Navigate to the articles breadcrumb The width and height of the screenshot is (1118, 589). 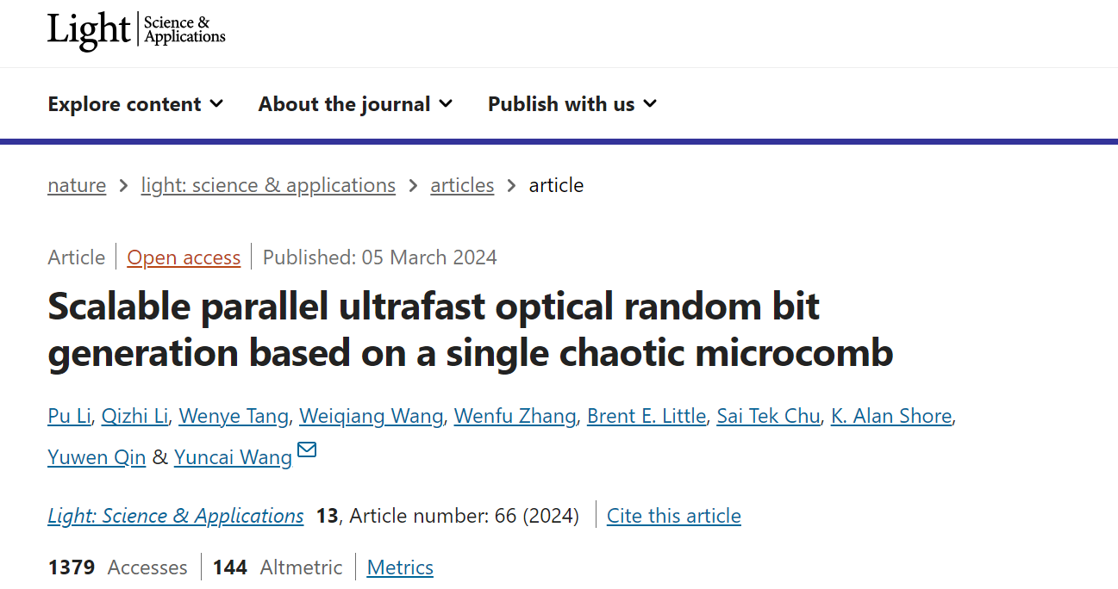click(462, 185)
